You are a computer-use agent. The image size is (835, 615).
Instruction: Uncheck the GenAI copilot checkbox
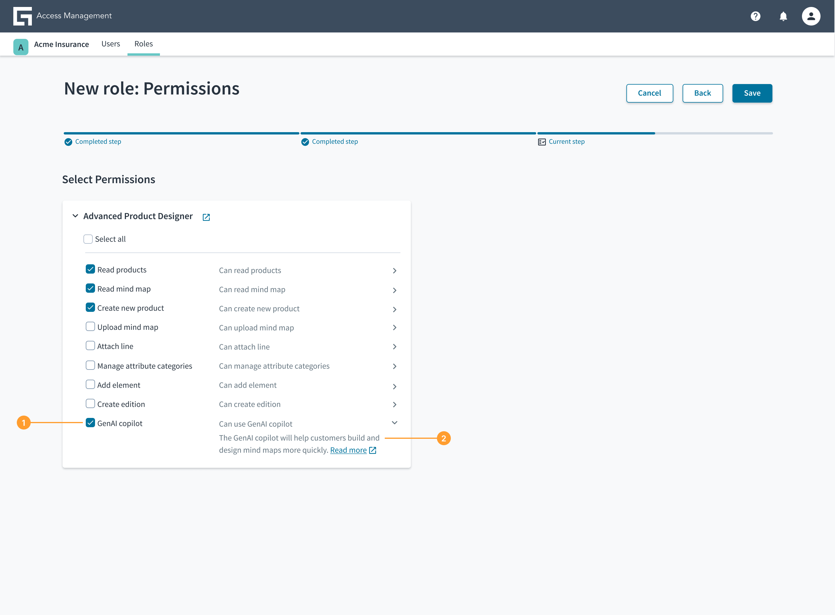[90, 423]
